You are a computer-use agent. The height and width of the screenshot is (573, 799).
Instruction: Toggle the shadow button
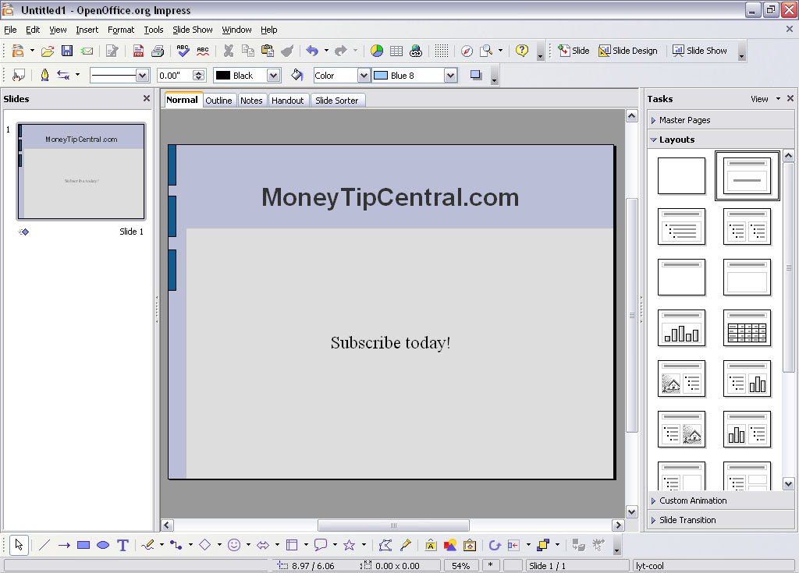476,76
